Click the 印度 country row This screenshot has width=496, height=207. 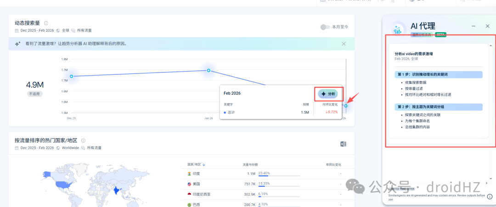tap(265, 173)
